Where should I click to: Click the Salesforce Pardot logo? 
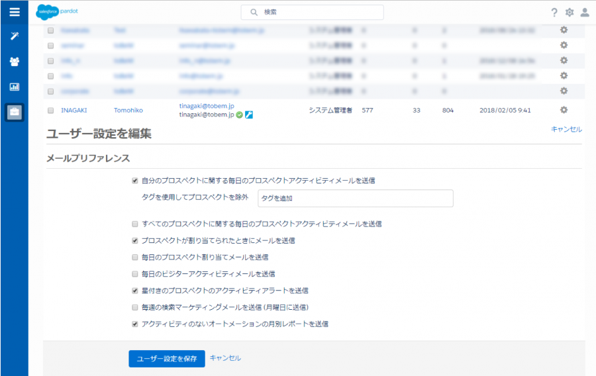click(x=58, y=12)
